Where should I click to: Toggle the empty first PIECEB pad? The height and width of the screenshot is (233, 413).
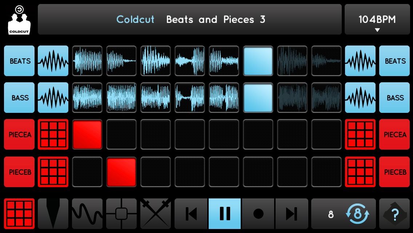pos(87,172)
